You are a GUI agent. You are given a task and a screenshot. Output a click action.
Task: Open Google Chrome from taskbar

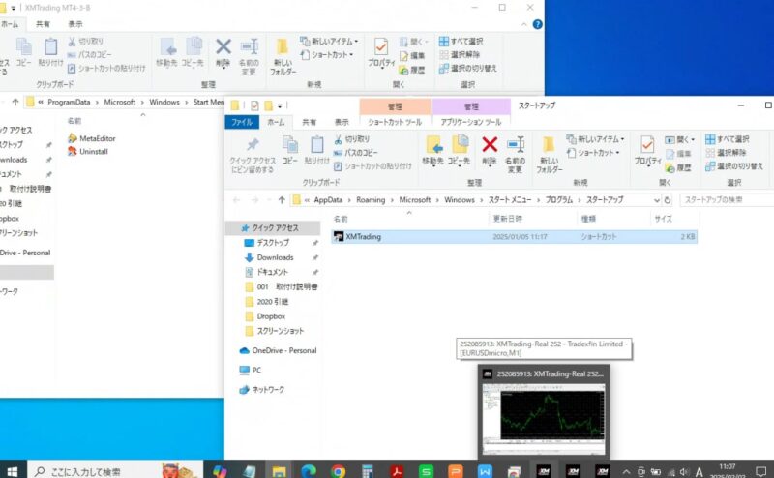338,471
